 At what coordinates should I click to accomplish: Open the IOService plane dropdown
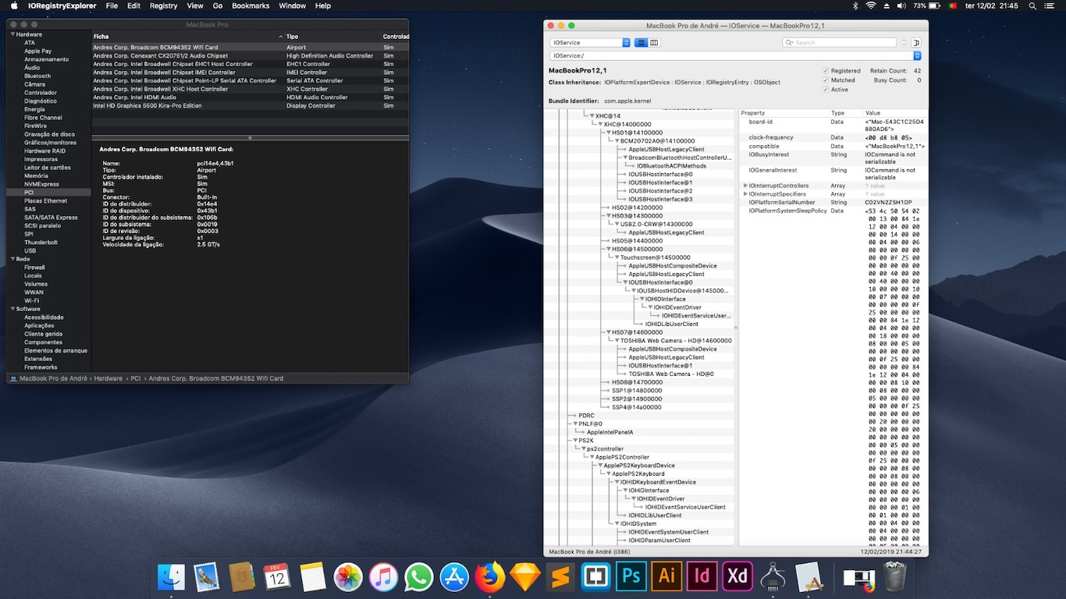pos(590,43)
